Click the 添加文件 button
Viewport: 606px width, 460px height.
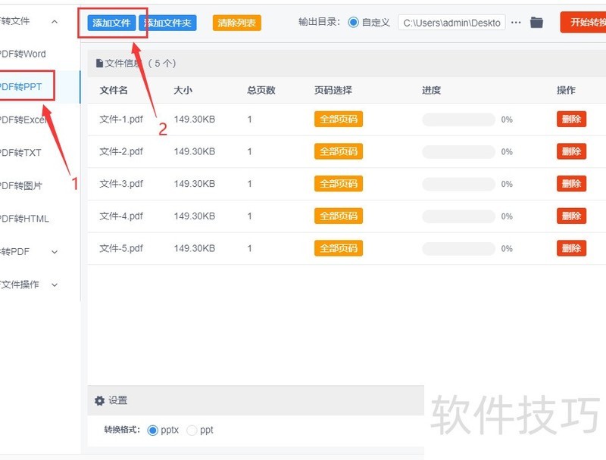[111, 23]
